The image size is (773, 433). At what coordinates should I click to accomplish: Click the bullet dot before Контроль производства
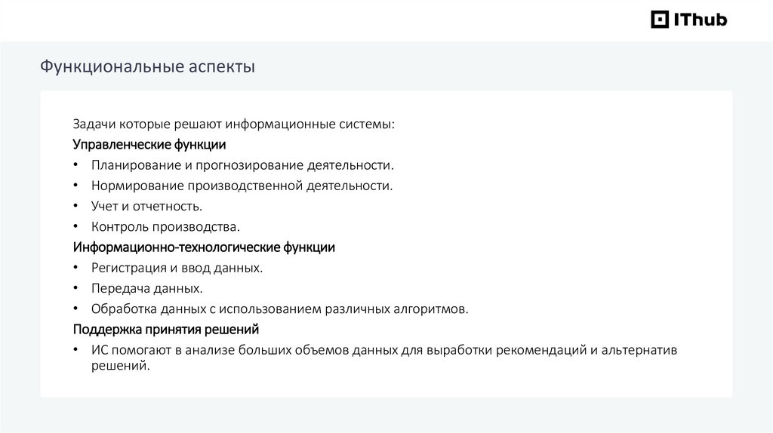pyautogui.click(x=76, y=227)
